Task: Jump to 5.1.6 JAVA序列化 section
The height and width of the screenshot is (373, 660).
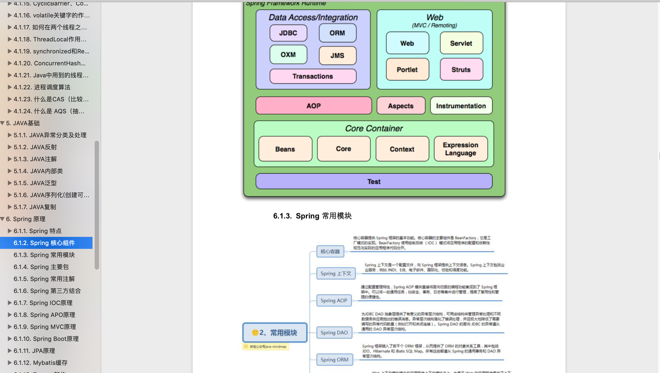Action: tap(51, 195)
